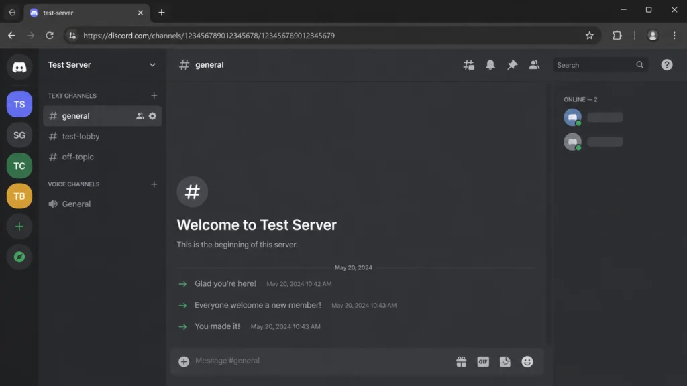This screenshot has width=687, height=386.
Task: Open the test-lobby channel
Action: point(103,137)
